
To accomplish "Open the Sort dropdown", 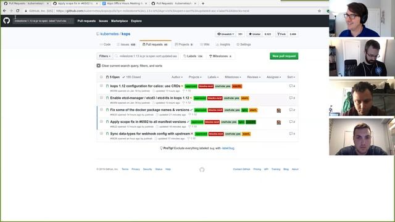I will pos(291,77).
